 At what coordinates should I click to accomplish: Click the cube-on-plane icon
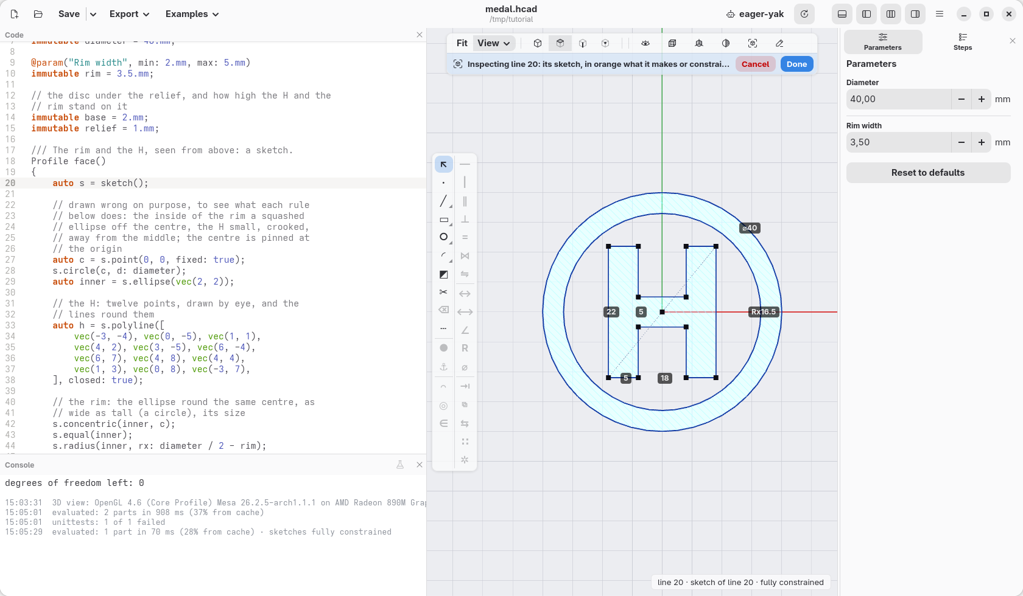point(699,43)
